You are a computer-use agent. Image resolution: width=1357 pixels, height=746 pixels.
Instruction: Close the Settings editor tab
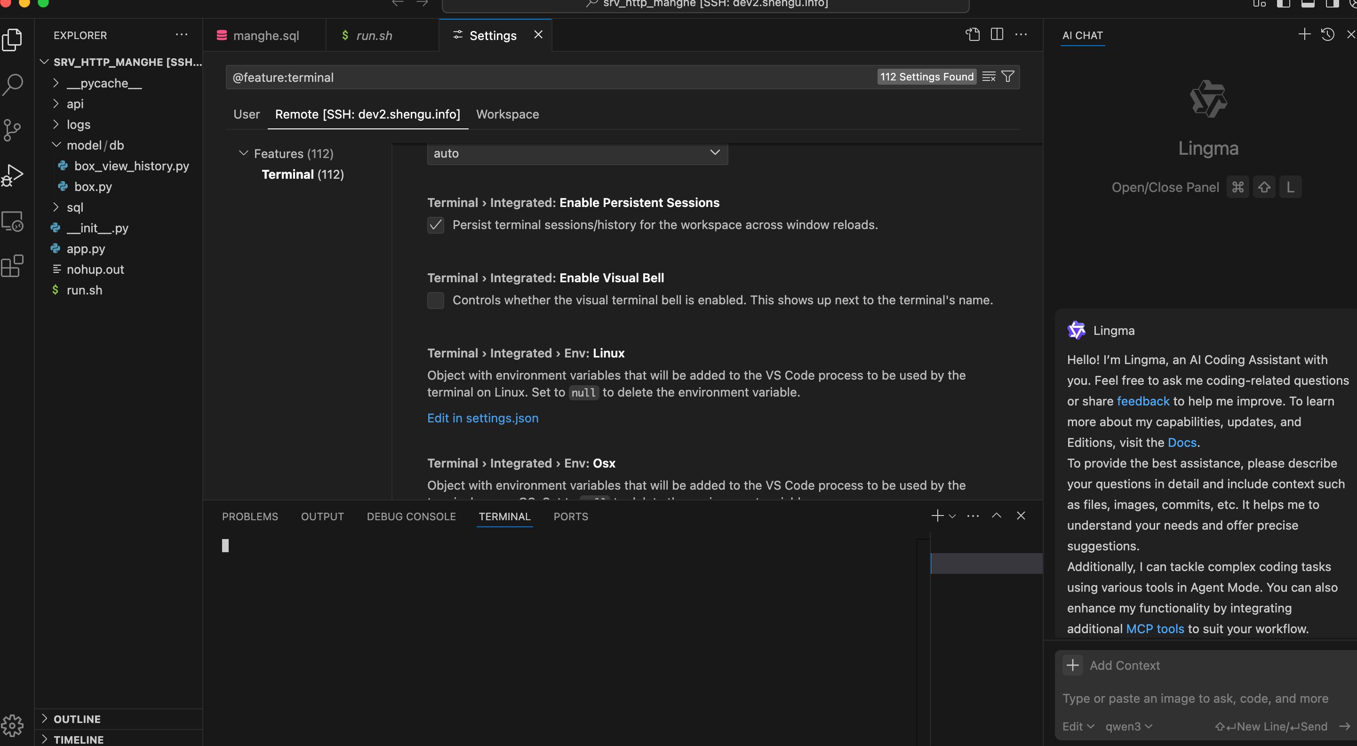point(538,35)
